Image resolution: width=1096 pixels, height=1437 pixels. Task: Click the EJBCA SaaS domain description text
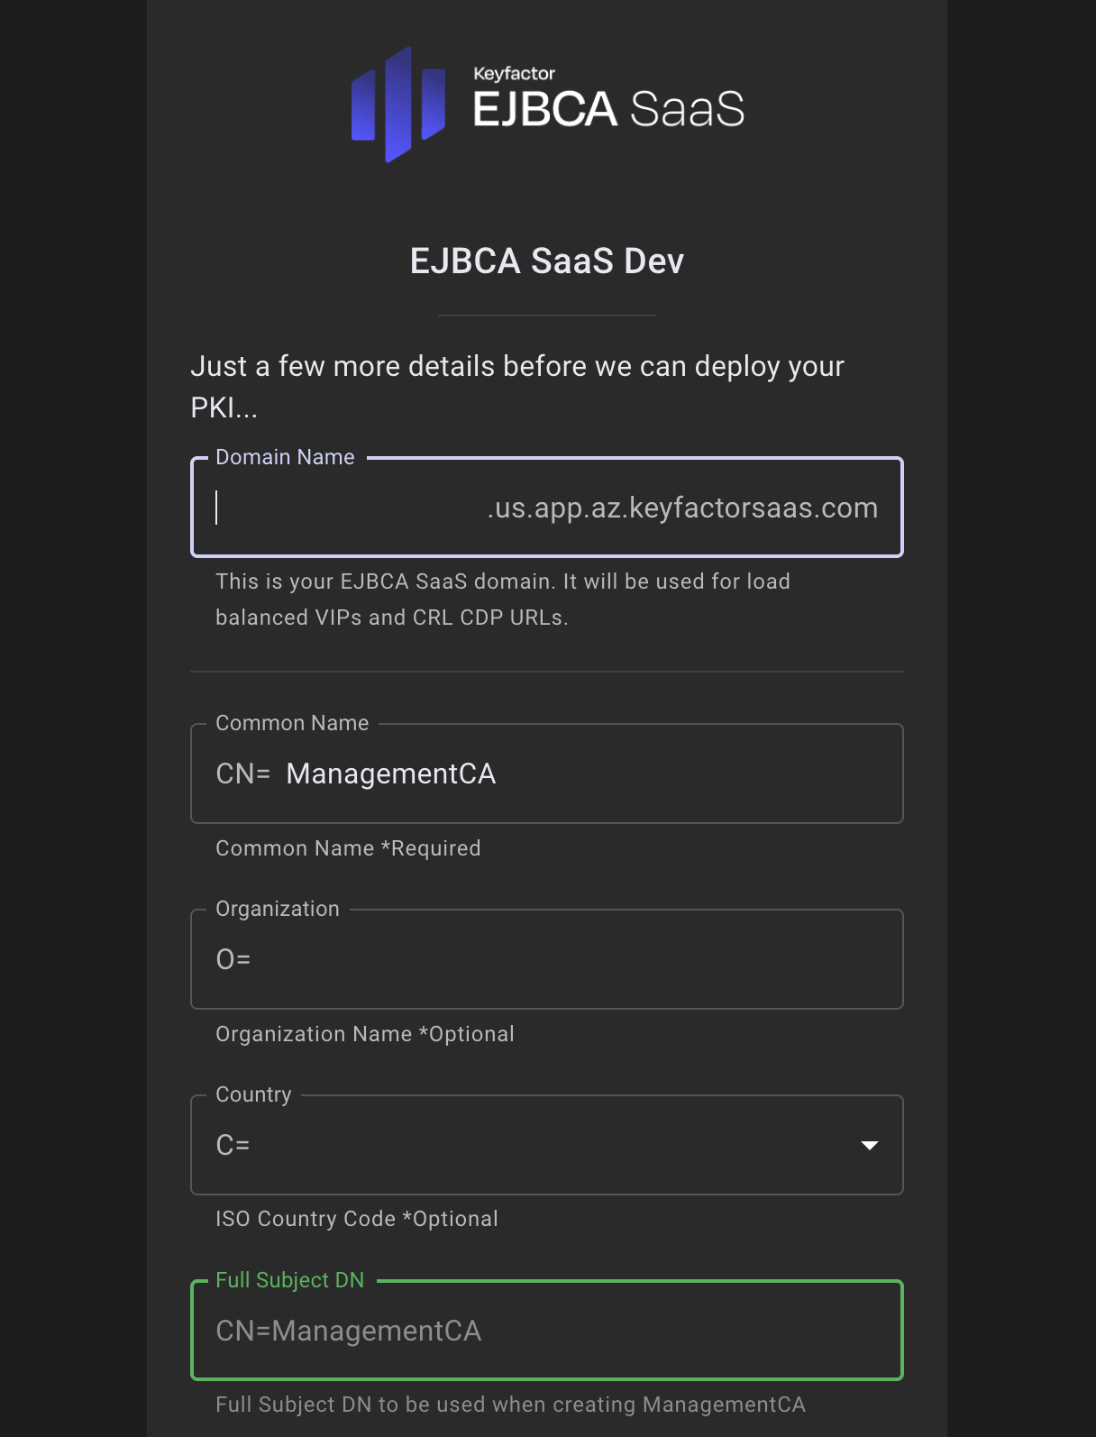point(502,600)
